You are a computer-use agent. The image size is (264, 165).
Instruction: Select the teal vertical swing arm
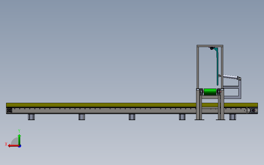click(217, 67)
